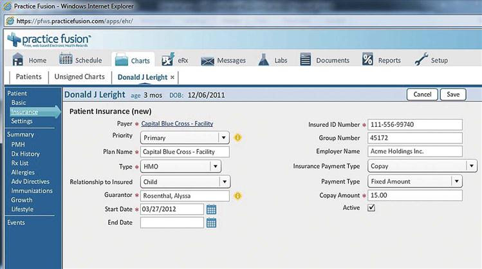The image size is (482, 269).
Task: Expand the Priority dropdown
Action: [x=223, y=137]
